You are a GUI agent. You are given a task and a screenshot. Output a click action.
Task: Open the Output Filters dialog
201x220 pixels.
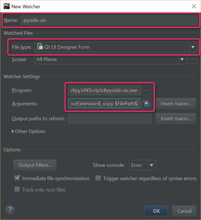35,165
